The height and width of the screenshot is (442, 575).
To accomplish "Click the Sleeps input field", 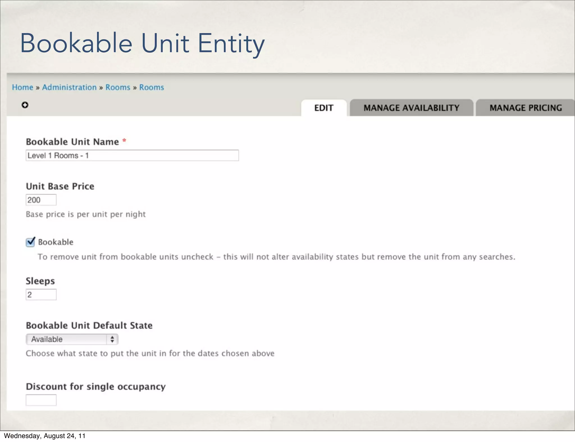I will coord(41,294).
